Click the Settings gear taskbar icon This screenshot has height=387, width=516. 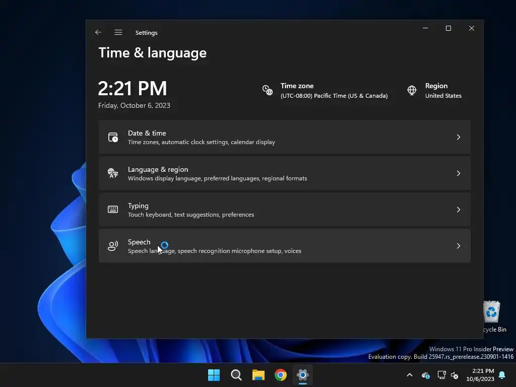(303, 375)
